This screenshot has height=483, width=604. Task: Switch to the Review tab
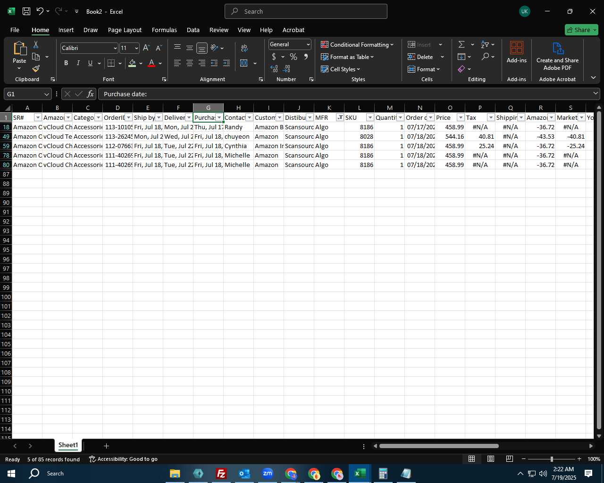(x=219, y=30)
